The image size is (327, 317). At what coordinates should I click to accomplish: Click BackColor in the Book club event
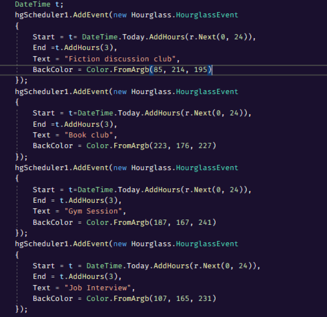coord(53,145)
